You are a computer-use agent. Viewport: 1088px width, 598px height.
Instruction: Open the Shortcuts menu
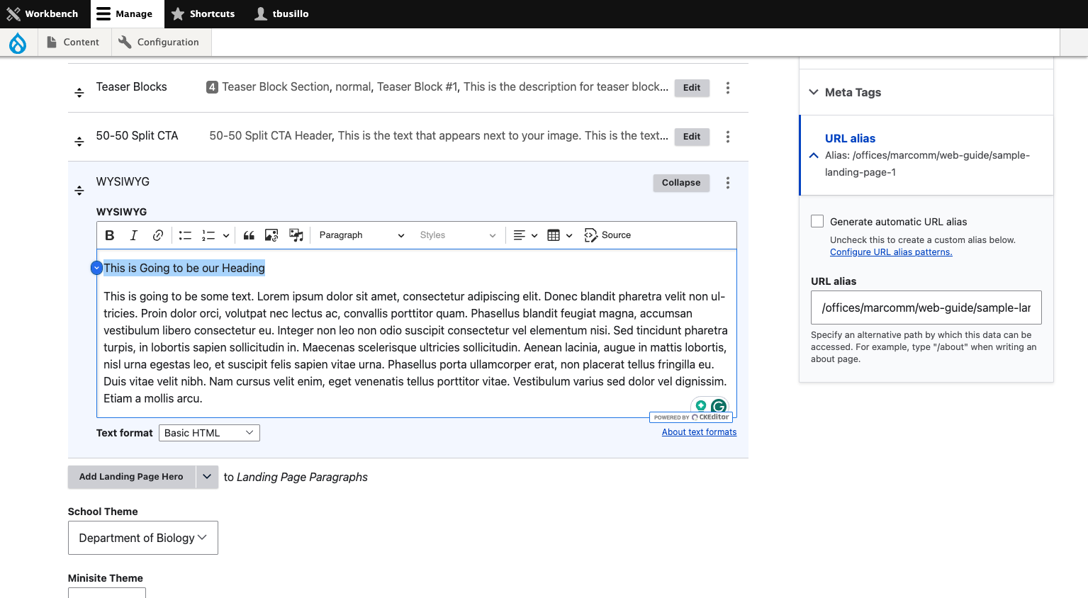203,13
